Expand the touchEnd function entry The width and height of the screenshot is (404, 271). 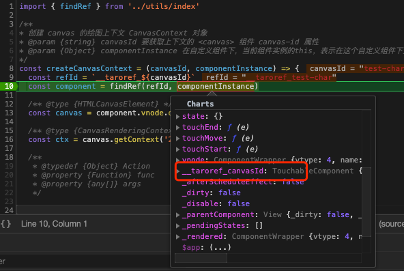[x=178, y=127]
